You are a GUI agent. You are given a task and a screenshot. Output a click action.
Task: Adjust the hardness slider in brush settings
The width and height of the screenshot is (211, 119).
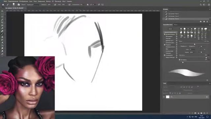(x=206, y=58)
